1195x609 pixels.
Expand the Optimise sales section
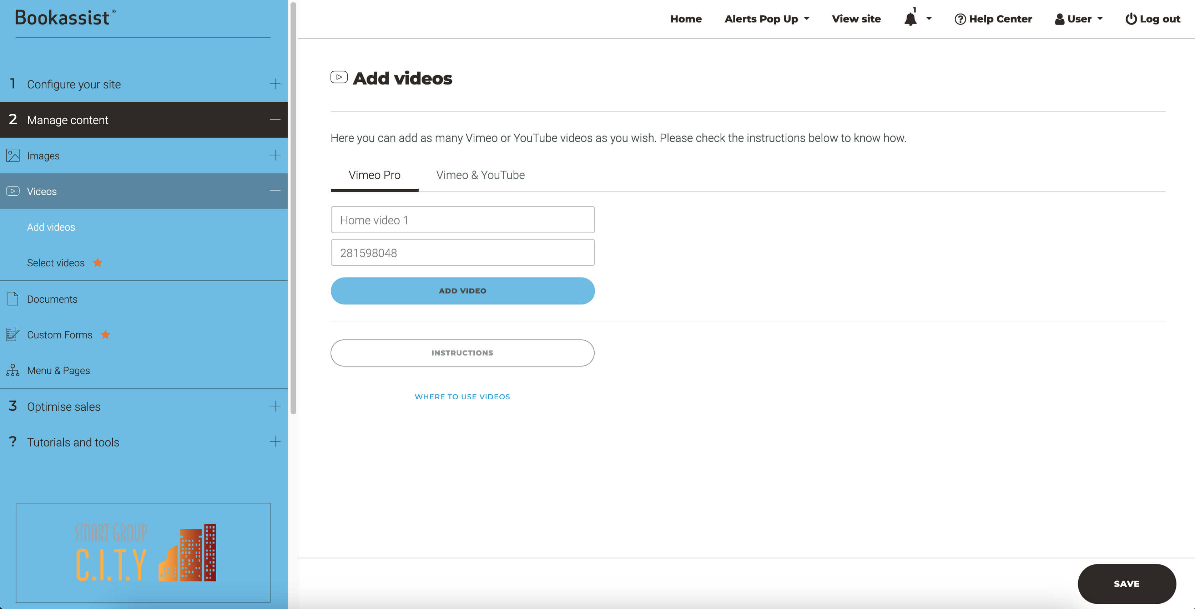coord(274,406)
